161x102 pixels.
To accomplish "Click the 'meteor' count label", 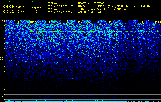I will click(36, 8).
